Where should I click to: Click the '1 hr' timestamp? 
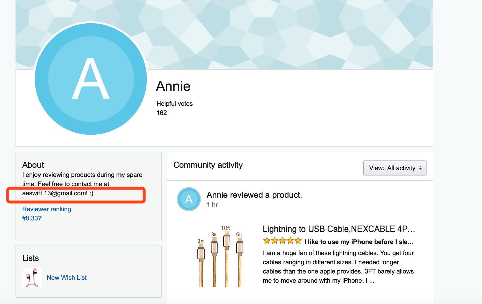coord(212,205)
